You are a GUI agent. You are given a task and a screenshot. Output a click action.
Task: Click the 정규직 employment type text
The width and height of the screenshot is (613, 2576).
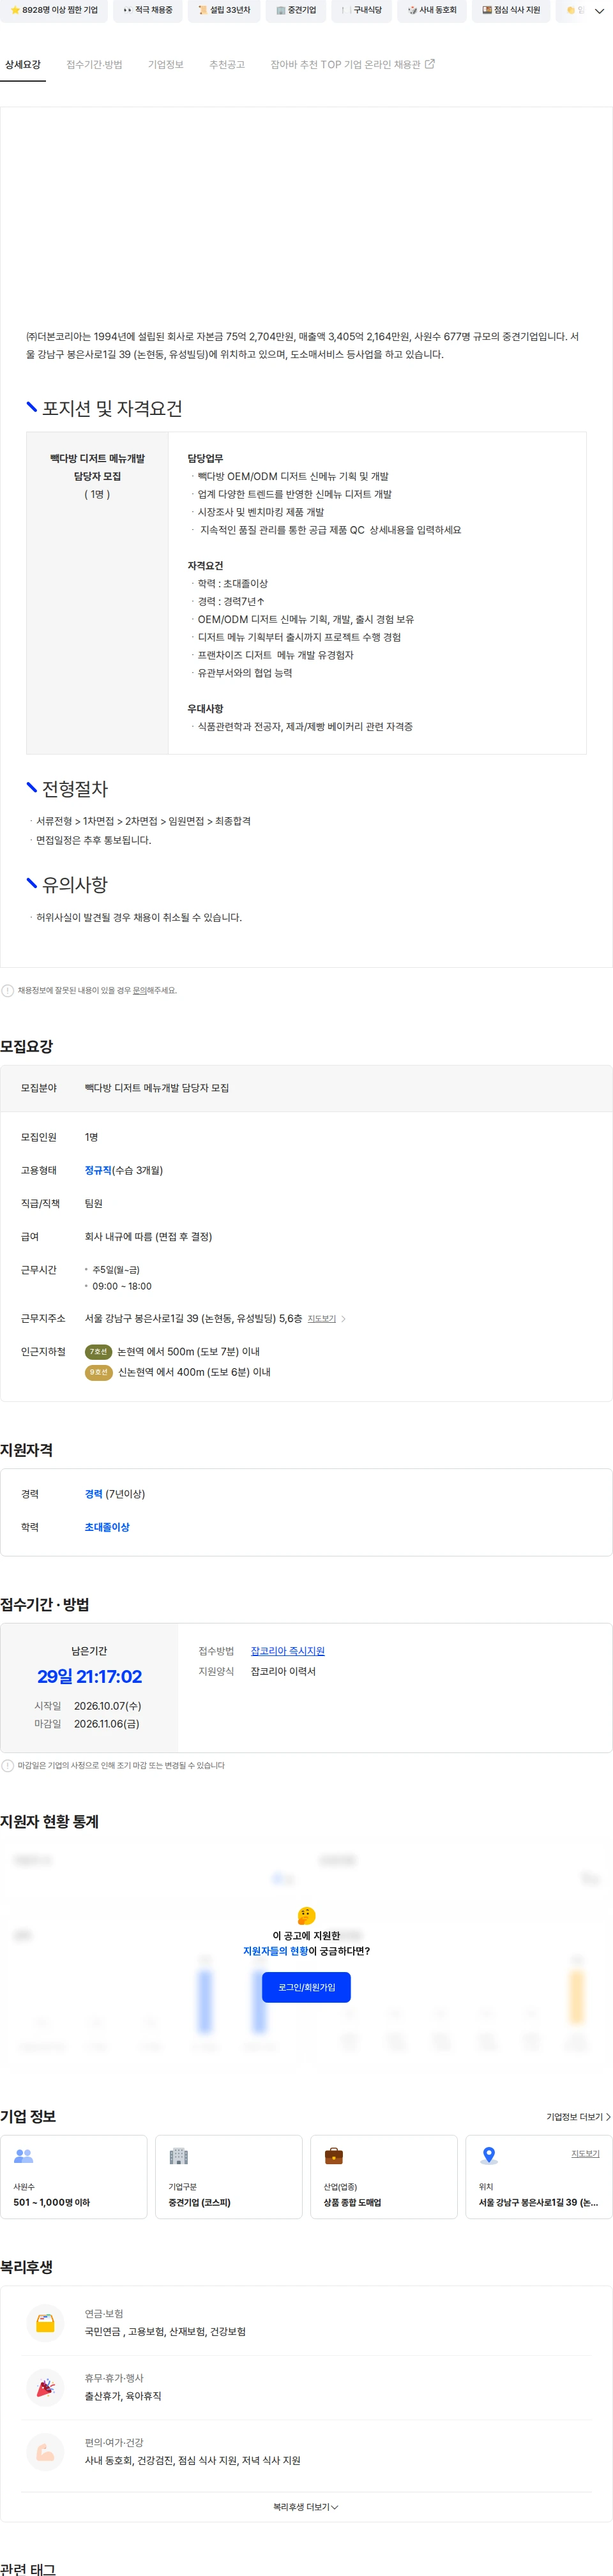[98, 1171]
